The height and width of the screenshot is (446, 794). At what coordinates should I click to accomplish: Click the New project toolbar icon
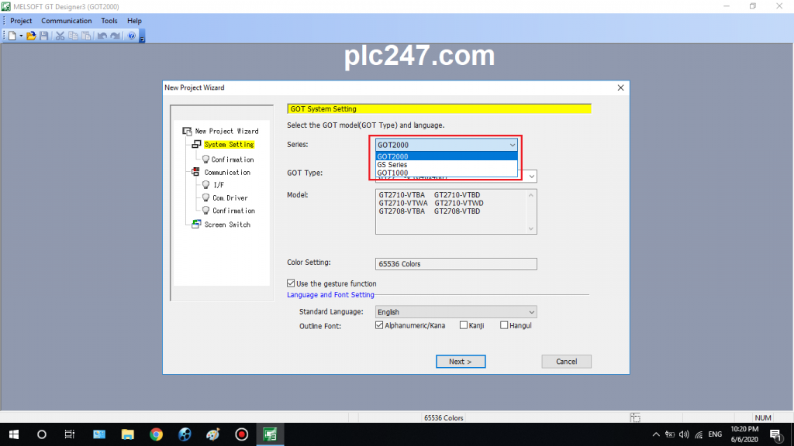[x=12, y=36]
